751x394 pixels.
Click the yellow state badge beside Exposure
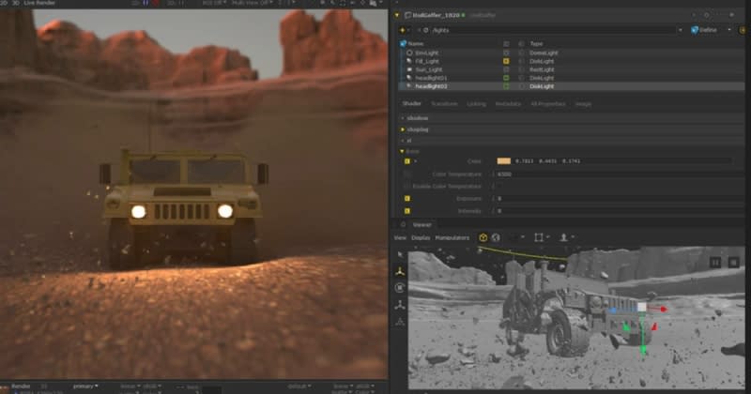click(x=406, y=199)
